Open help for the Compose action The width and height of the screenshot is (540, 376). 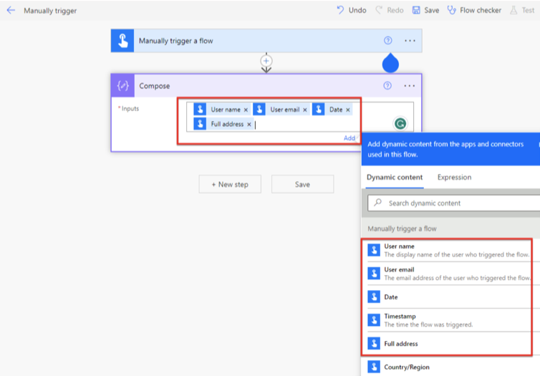coord(387,85)
